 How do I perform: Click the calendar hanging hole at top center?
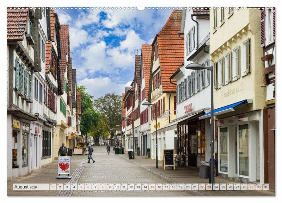[141, 8]
